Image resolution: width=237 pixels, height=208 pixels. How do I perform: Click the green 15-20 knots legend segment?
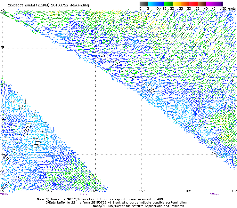pos(168,4)
